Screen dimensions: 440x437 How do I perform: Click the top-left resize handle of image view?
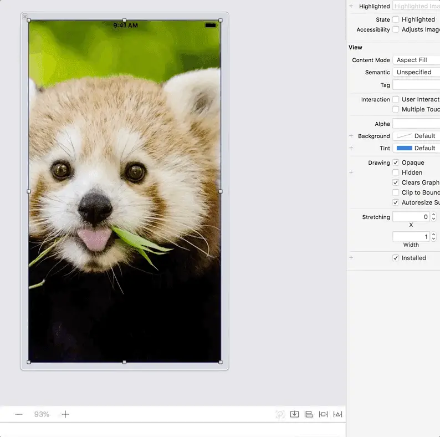(29, 20)
